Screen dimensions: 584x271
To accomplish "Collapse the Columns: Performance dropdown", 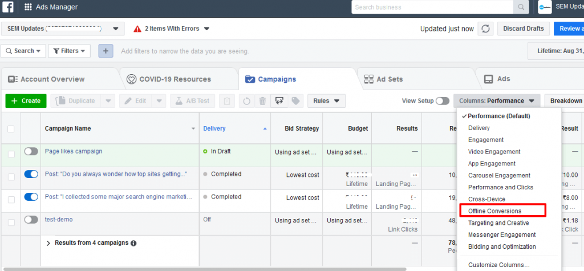I will point(497,100).
